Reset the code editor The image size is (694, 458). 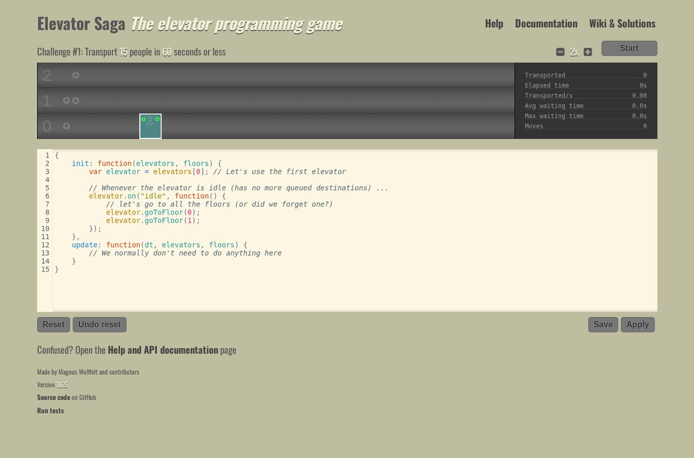coord(53,325)
